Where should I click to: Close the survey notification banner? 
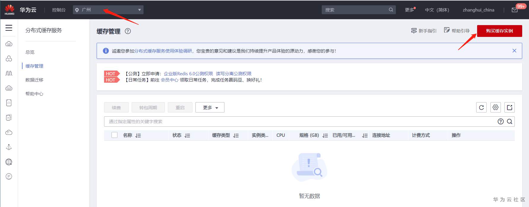[x=514, y=51]
